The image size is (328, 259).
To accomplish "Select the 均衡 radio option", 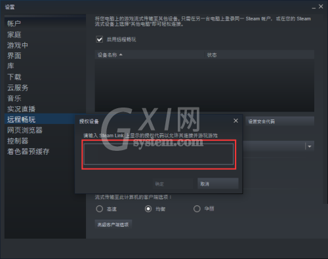I will [148, 209].
